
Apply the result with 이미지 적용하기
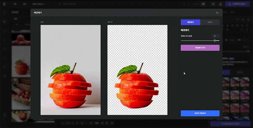click(200, 113)
